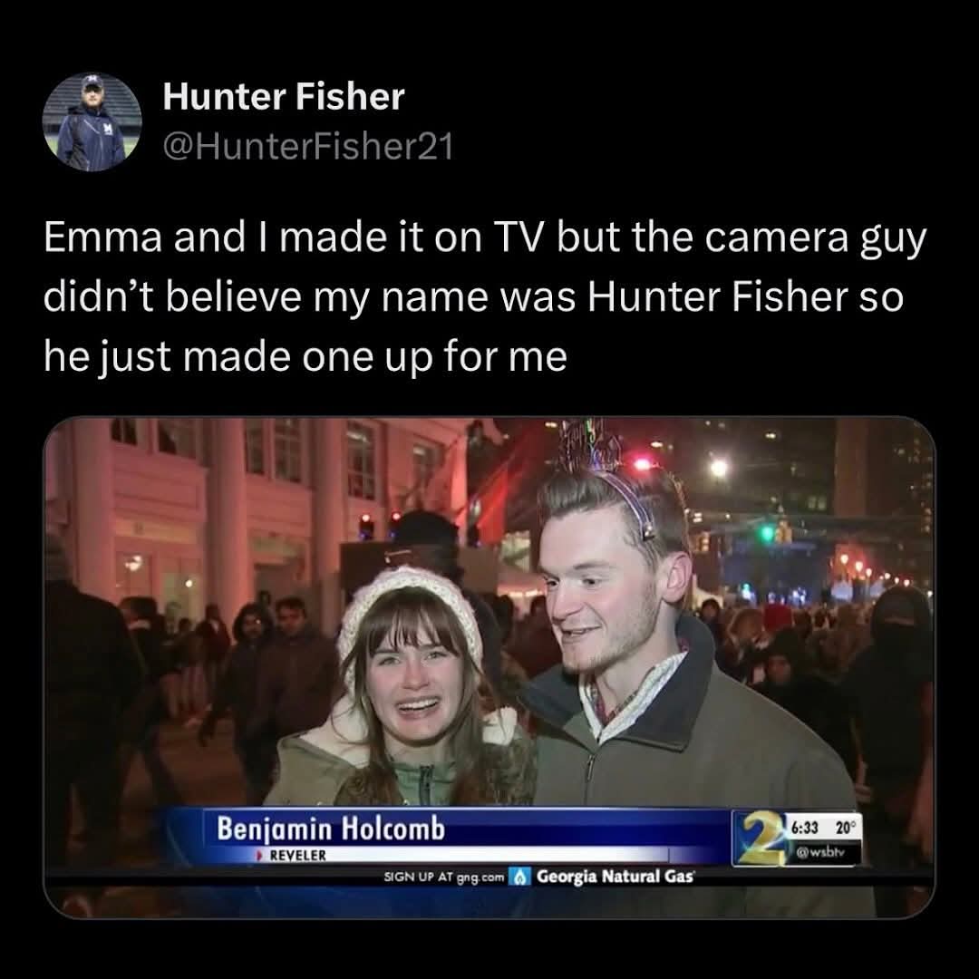Click the Georgia Natural Gas sponsor text
Viewport: 979px width, 979px height.
tap(615, 877)
